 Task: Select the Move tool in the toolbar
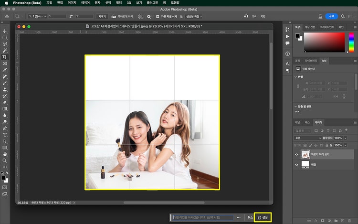(5, 31)
